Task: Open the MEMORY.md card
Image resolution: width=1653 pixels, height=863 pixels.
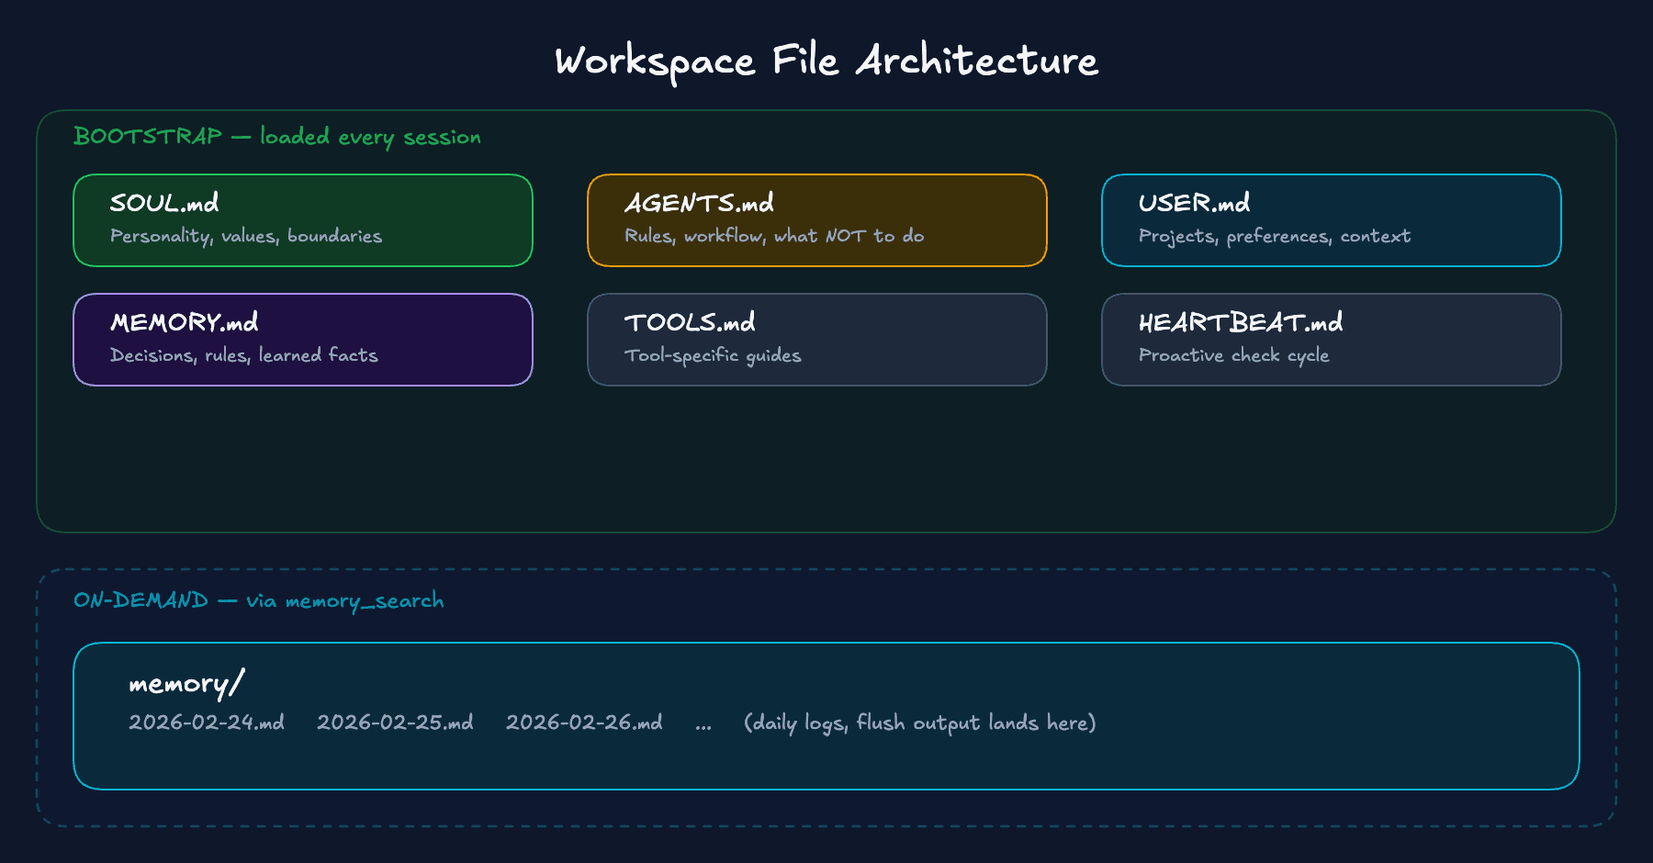Action: (303, 340)
